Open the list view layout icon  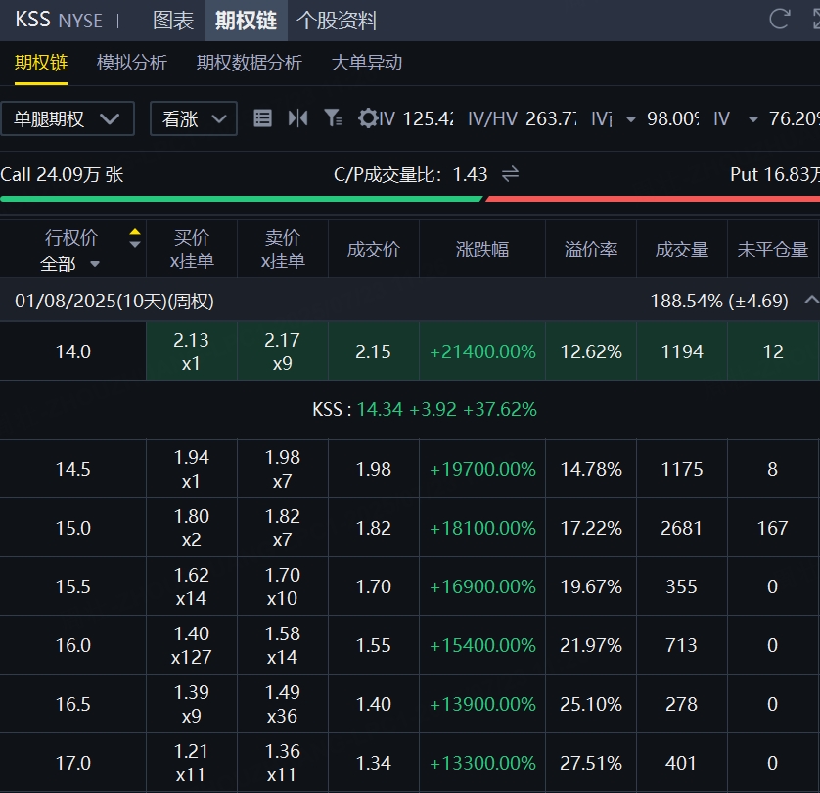click(x=262, y=118)
